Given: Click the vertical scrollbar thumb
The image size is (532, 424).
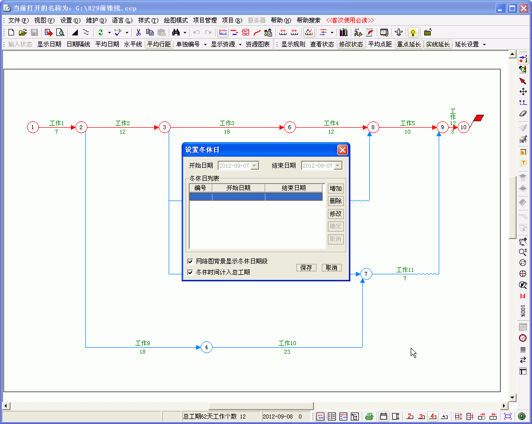Looking at the screenshot, I should tap(513, 208).
